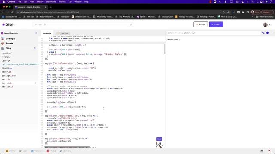
Task: Open Preview options in the bottom bar
Action: coord(65,151)
